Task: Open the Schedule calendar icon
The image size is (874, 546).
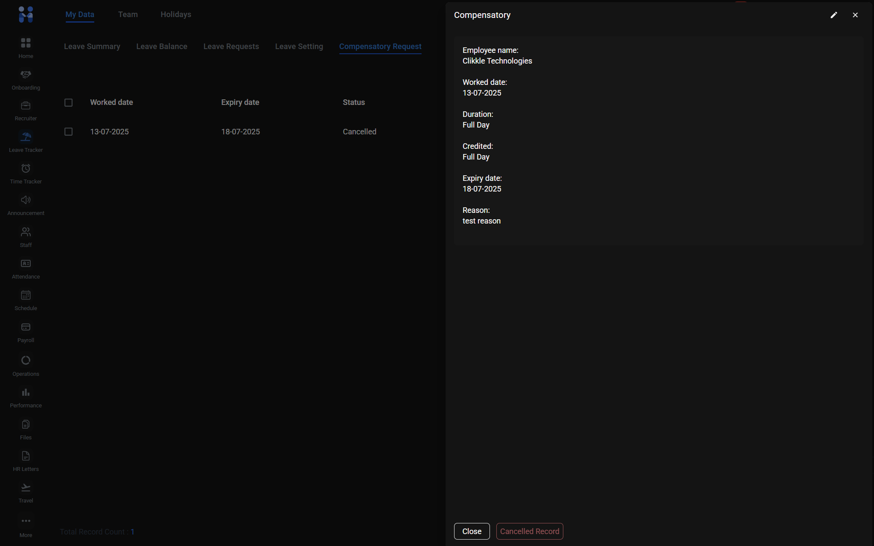Action: [26, 296]
